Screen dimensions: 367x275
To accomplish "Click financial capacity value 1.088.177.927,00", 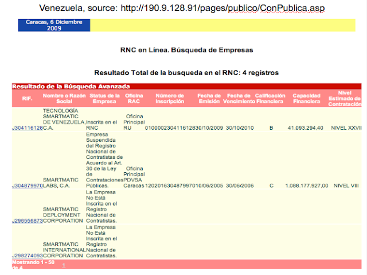I will point(307,186).
